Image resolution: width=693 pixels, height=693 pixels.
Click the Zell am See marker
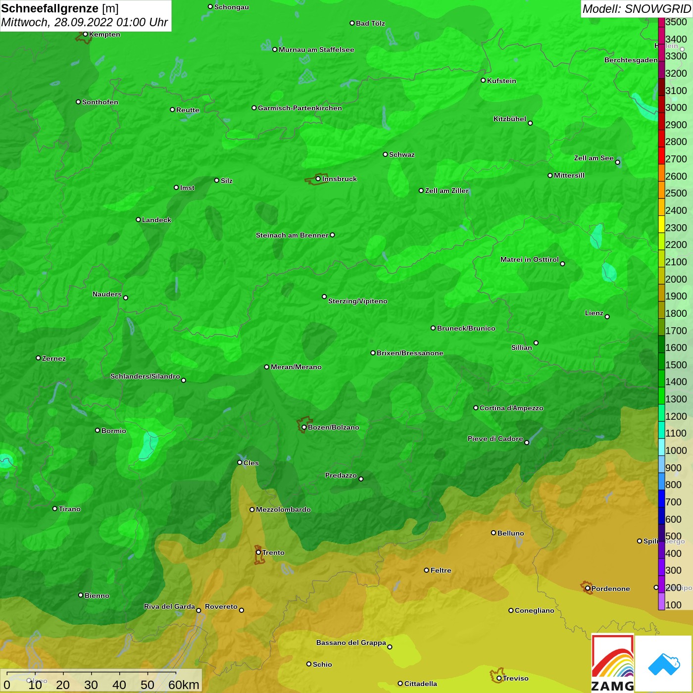coord(617,162)
